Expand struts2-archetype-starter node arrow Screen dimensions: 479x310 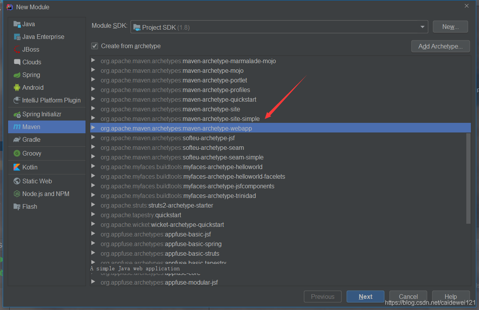pos(93,205)
